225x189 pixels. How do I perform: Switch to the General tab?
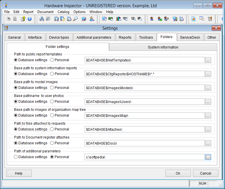click(14, 38)
